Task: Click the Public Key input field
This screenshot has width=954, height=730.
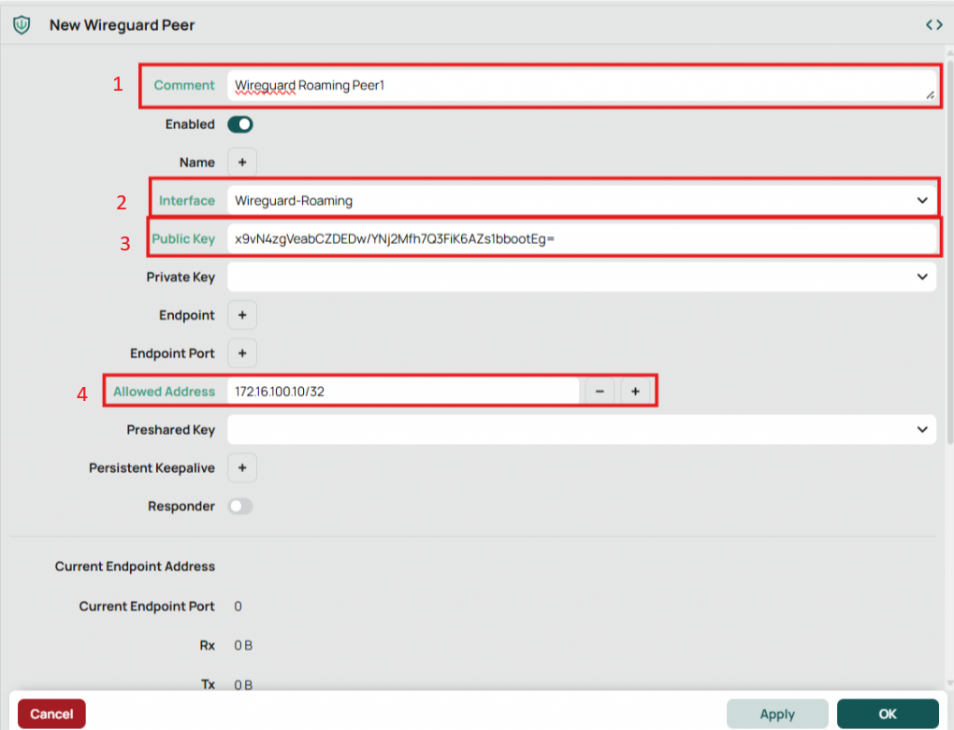Action: click(582, 239)
